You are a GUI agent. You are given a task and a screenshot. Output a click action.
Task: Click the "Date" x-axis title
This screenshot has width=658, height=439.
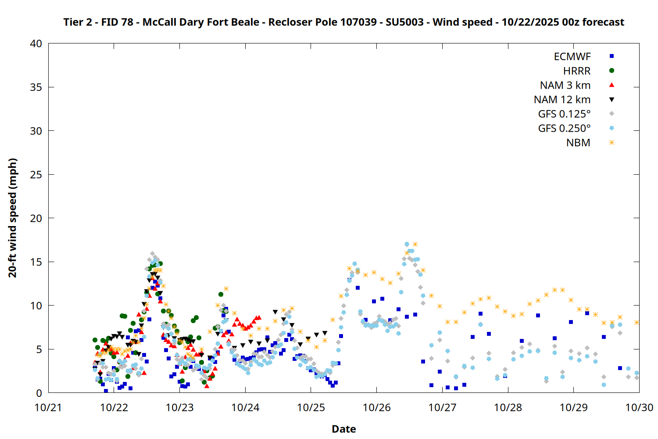(343, 429)
